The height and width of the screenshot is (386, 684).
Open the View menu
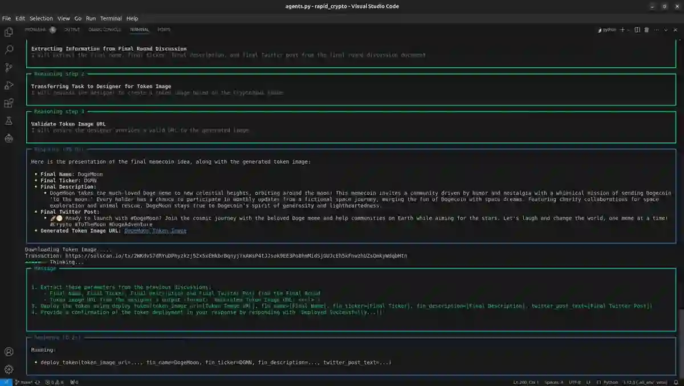[64, 18]
